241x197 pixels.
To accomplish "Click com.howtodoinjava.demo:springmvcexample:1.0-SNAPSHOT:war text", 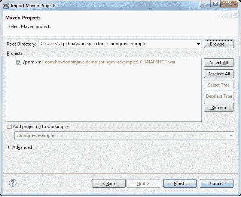I will (110, 62).
